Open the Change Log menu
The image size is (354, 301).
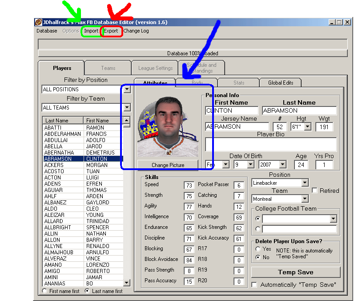coord(136,31)
